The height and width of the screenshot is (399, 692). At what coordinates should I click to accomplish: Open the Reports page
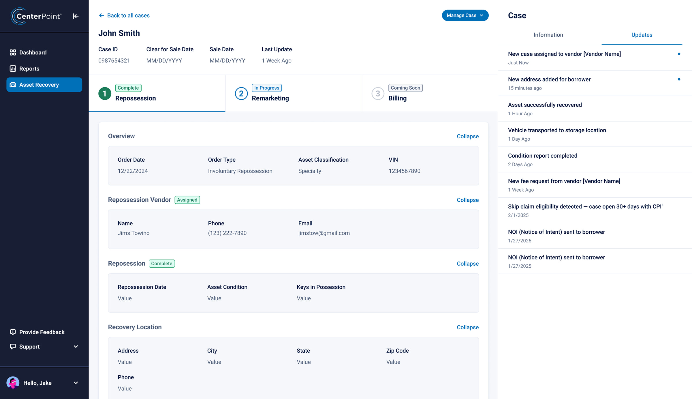44,69
